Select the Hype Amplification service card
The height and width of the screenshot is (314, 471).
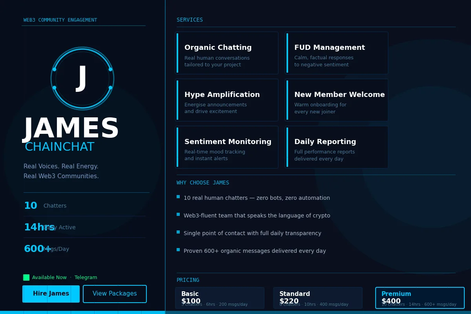point(226,100)
